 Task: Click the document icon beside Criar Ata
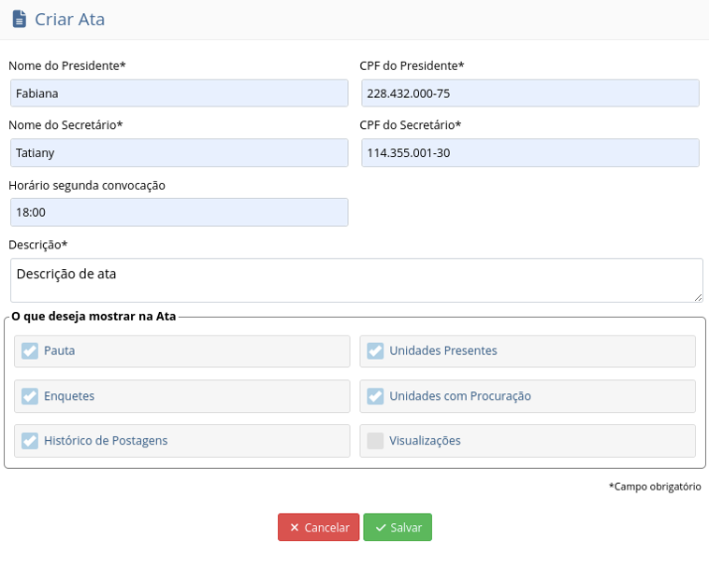tap(19, 19)
